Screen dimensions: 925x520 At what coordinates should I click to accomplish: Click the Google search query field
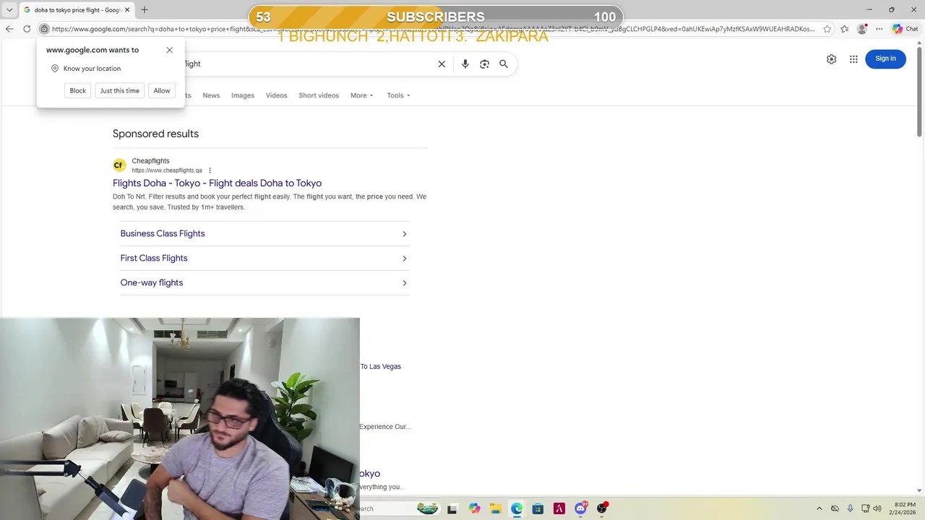click(307, 64)
